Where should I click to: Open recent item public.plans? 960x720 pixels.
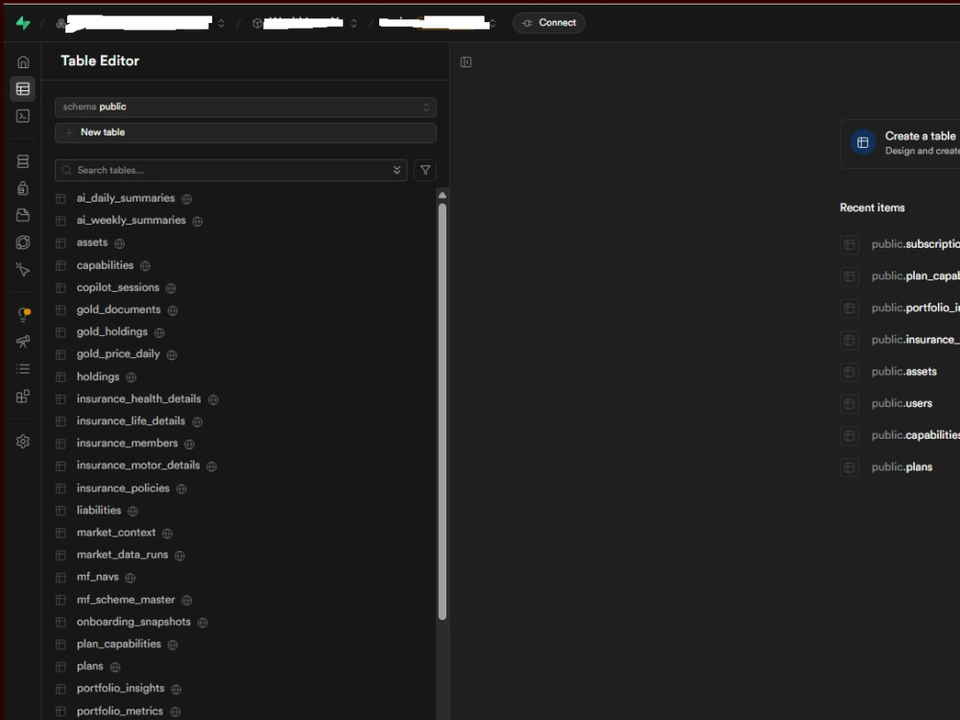(x=900, y=468)
